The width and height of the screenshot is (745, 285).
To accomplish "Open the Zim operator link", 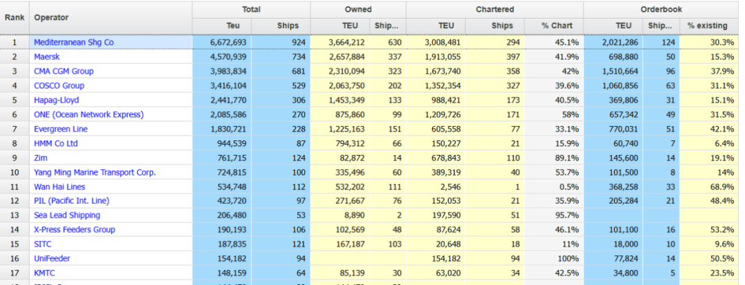I will pos(41,158).
